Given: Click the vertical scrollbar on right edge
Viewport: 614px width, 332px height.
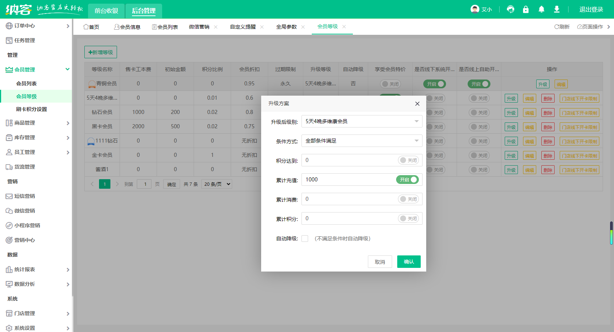Looking at the screenshot, I should [611, 233].
